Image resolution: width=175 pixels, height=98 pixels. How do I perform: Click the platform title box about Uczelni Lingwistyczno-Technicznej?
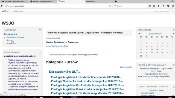coord(89,33)
